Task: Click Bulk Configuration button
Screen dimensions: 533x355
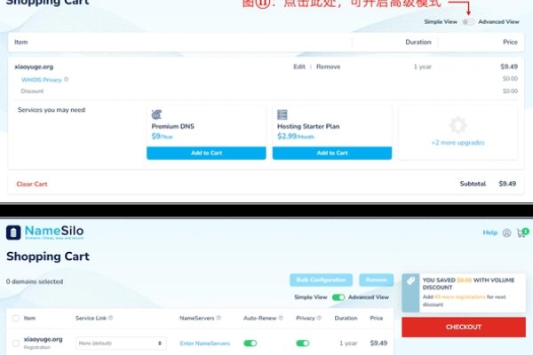Action: pos(321,280)
